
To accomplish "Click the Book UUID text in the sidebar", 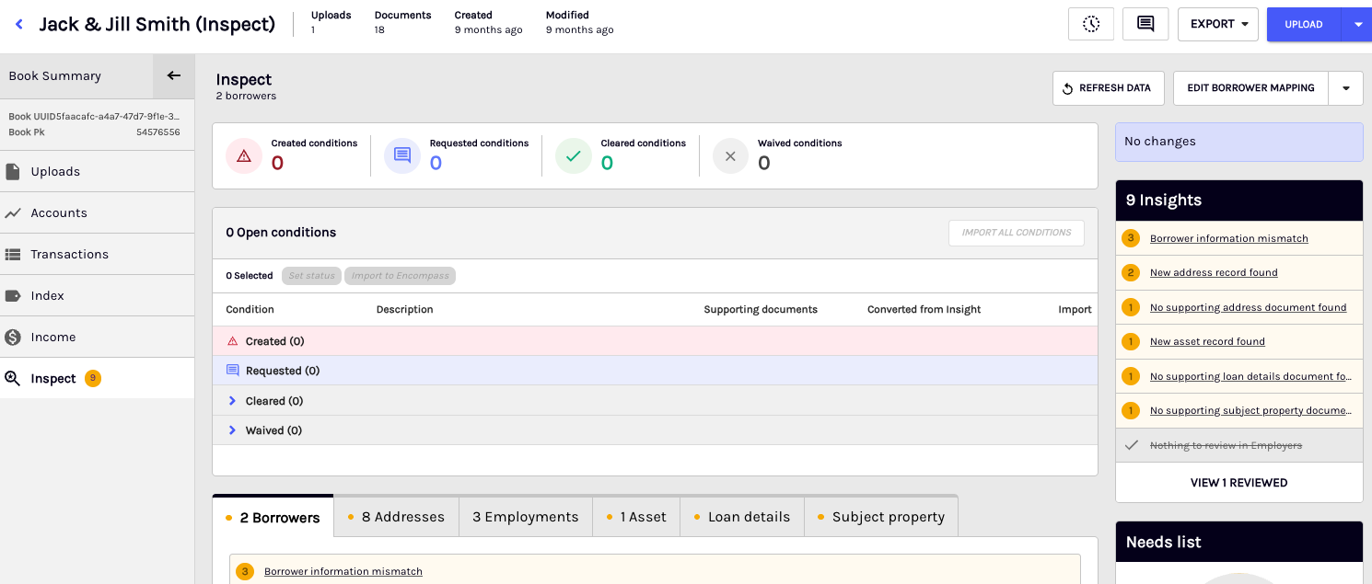I will click(x=94, y=117).
